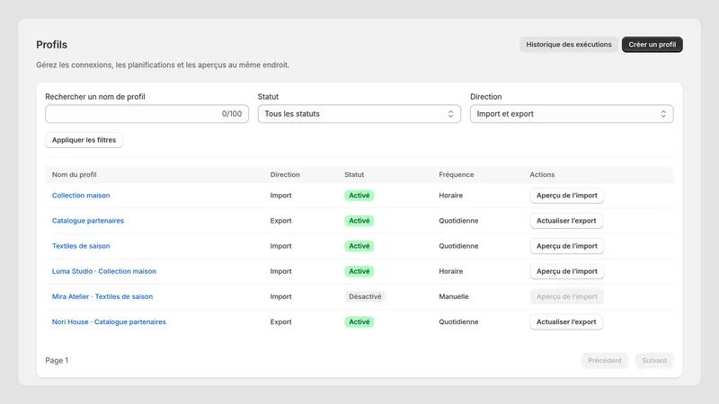Click disabled Aperçu de l'import for Mira Atelier
The height and width of the screenshot is (404, 719).
click(567, 296)
